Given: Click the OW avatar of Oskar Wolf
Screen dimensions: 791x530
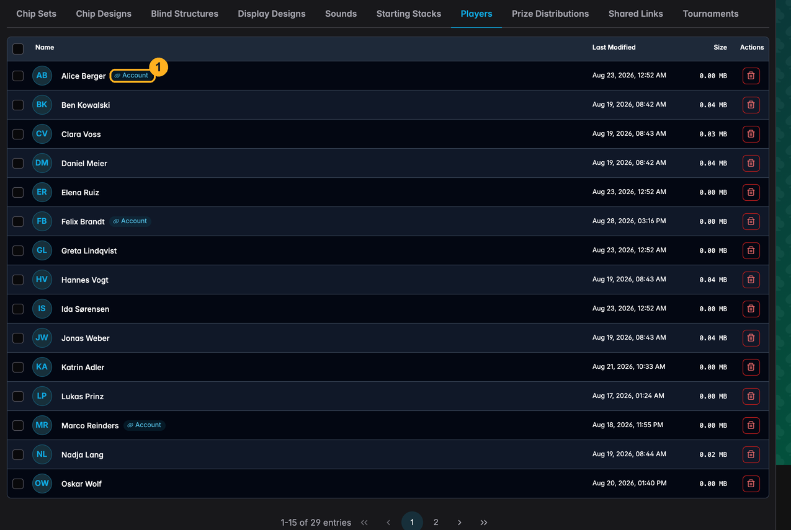Looking at the screenshot, I should click(42, 484).
